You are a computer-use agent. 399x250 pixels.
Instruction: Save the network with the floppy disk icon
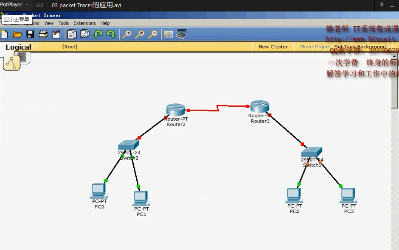[x=30, y=34]
